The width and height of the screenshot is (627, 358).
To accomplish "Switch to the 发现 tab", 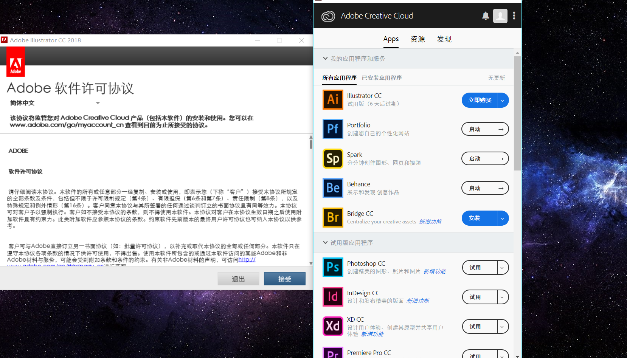I will 444,39.
